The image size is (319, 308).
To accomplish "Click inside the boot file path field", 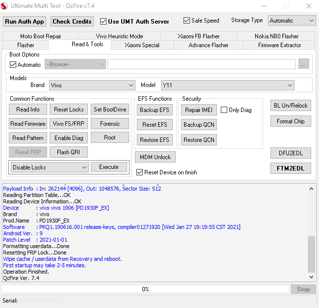I will pyautogui.click(x=202, y=64).
